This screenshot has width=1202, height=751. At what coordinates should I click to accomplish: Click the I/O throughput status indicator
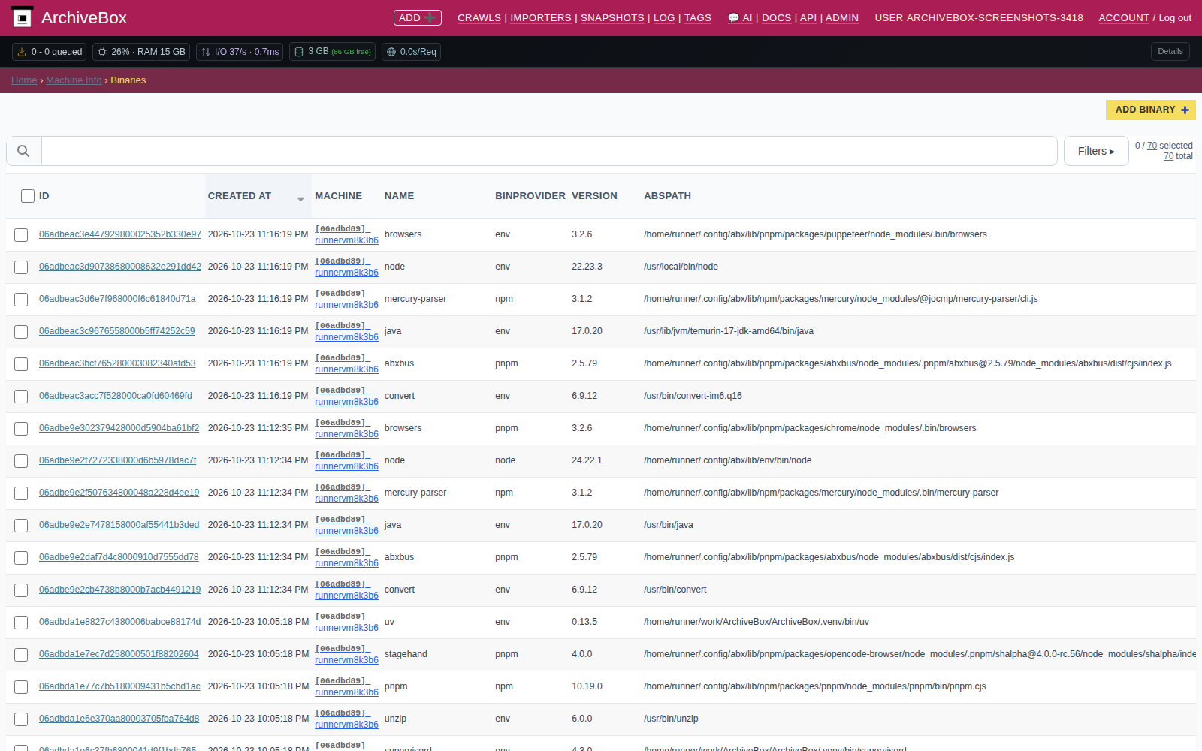coord(240,52)
